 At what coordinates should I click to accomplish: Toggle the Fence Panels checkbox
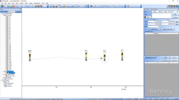click(5, 72)
